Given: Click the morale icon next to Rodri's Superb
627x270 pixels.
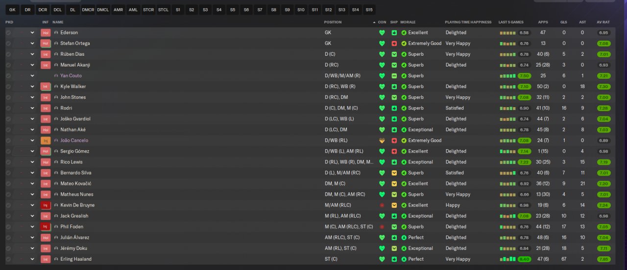Looking at the screenshot, I should pos(404,108).
